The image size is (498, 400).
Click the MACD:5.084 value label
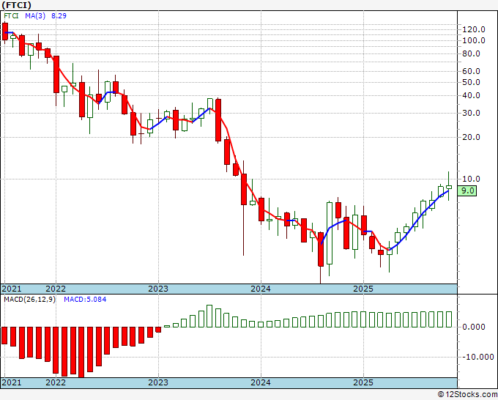[x=85, y=300]
